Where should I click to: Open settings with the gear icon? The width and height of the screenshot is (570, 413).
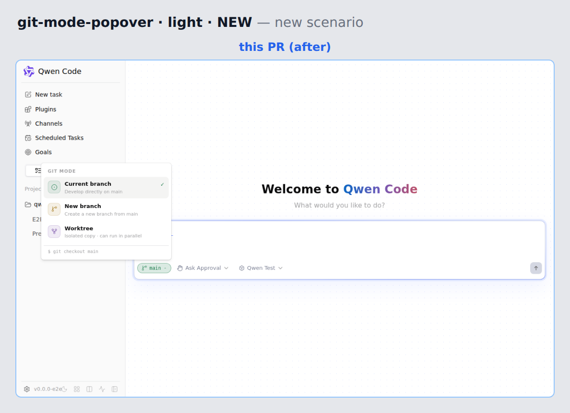point(27,389)
